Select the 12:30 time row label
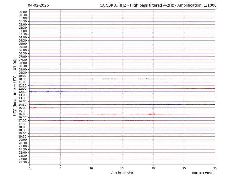 tap(22, 92)
